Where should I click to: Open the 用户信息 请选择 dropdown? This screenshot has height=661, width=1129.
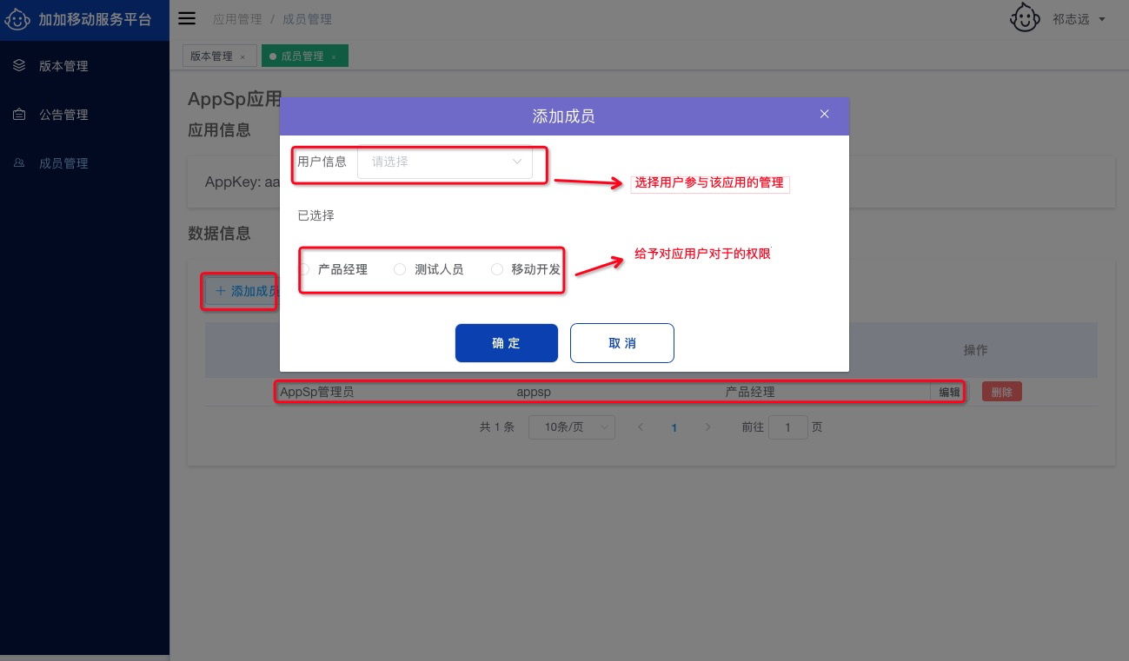point(444,162)
